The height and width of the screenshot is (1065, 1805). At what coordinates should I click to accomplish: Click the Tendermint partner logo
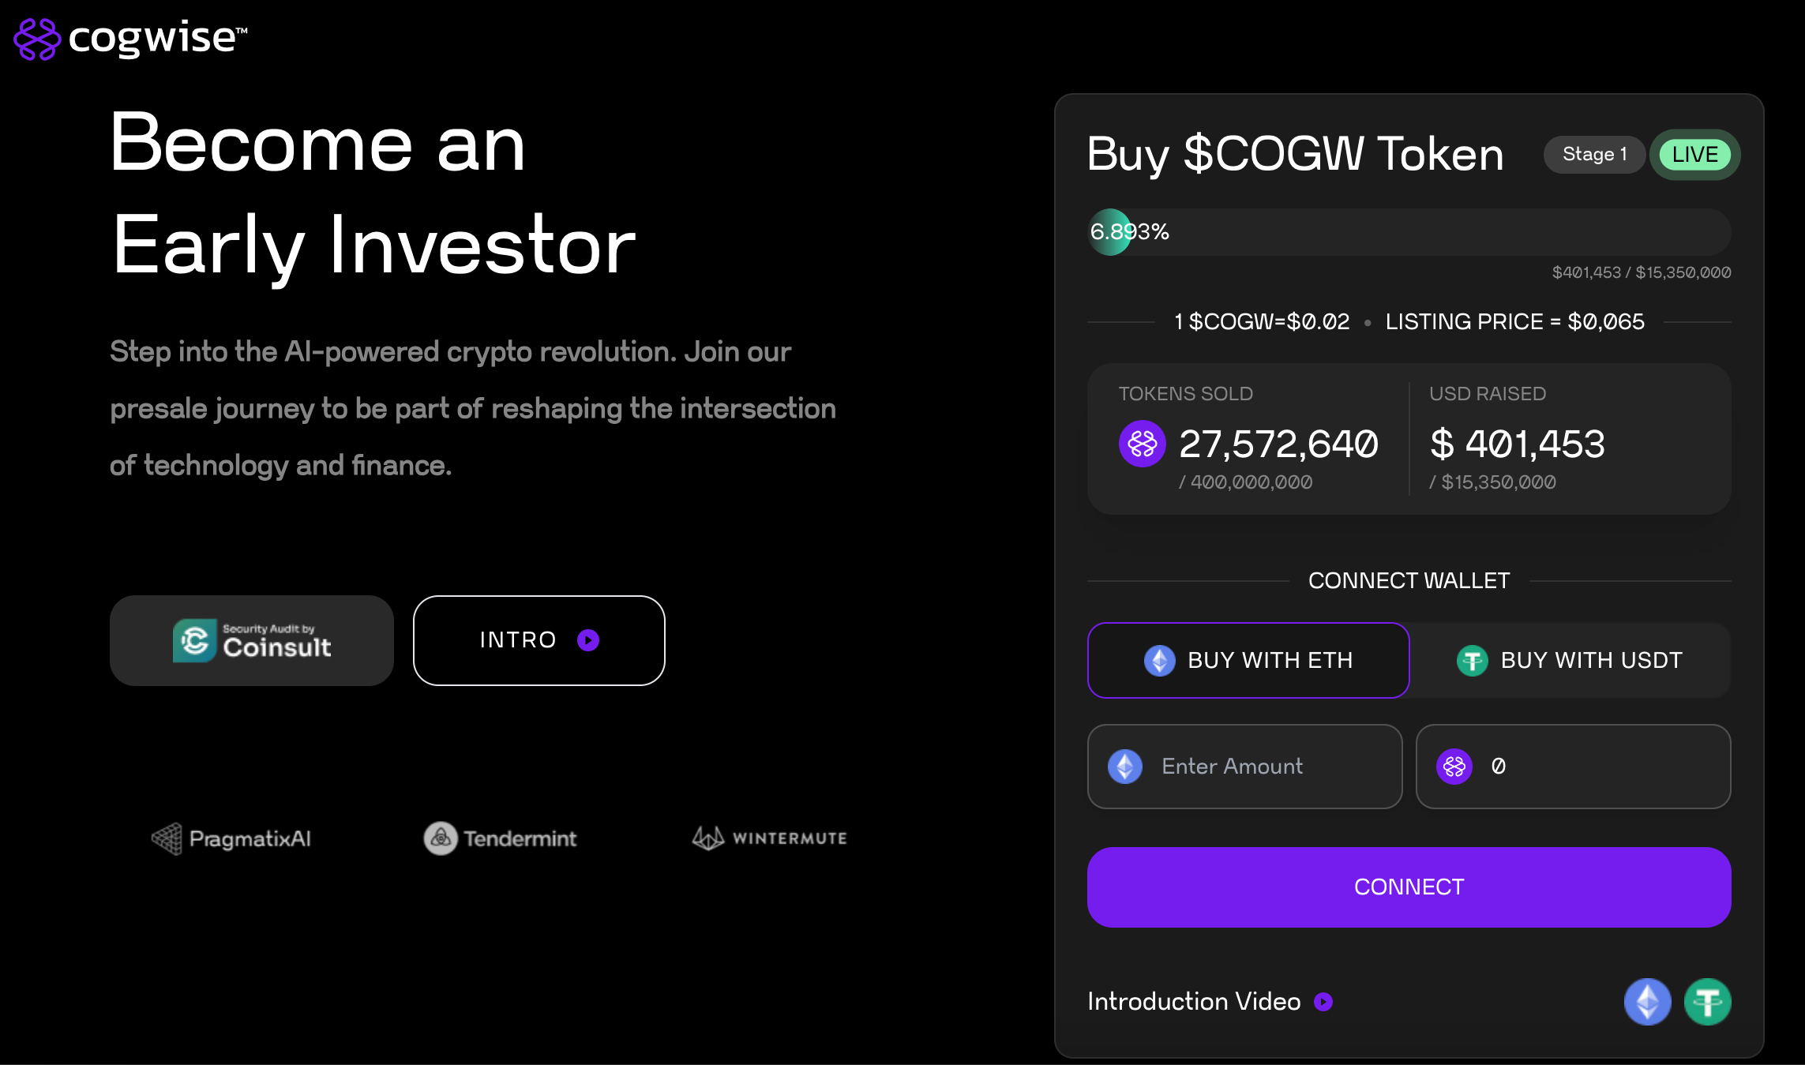(498, 837)
